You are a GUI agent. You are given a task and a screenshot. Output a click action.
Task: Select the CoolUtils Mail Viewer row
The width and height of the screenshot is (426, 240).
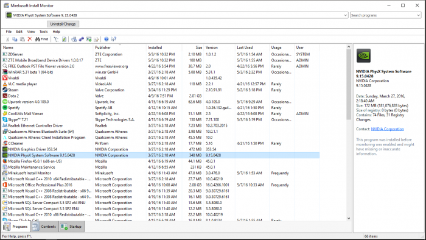pos(161,114)
